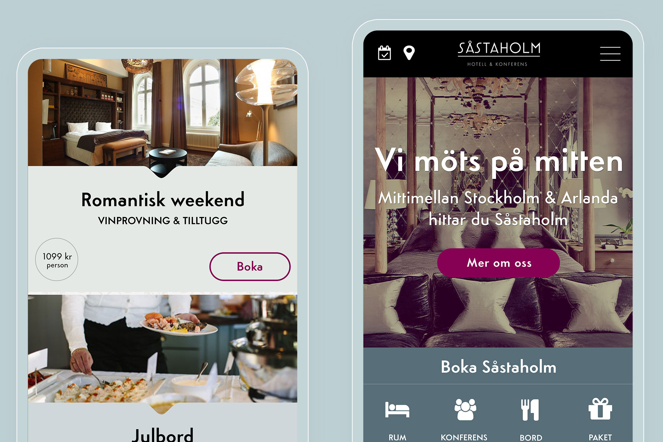Click the 1099 kr price badge
The image size is (663, 442).
click(57, 259)
